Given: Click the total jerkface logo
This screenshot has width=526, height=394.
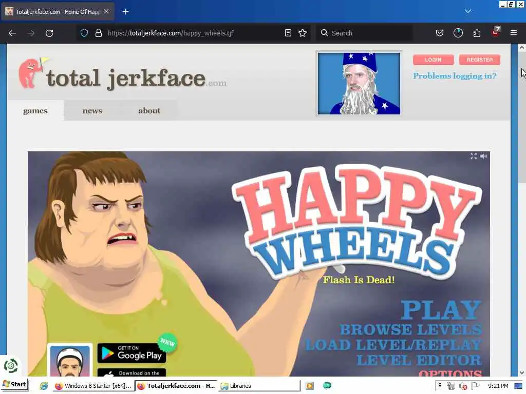Looking at the screenshot, I should (122, 74).
